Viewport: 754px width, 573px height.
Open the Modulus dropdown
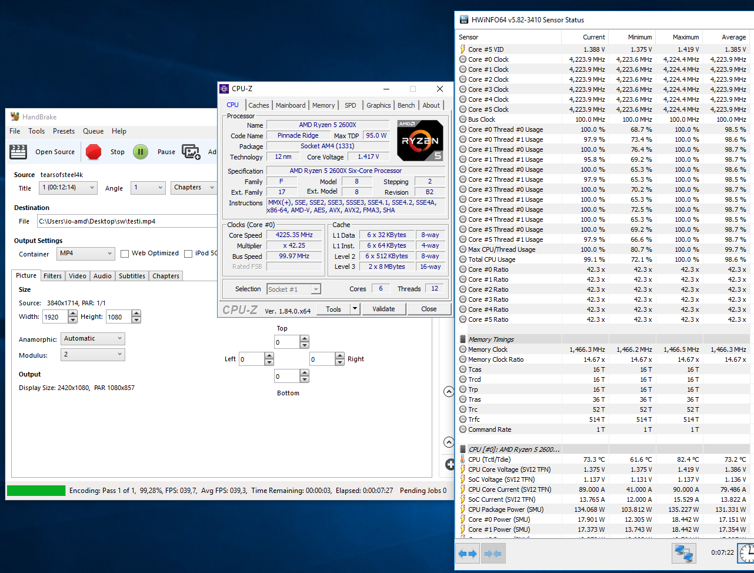[x=93, y=355]
